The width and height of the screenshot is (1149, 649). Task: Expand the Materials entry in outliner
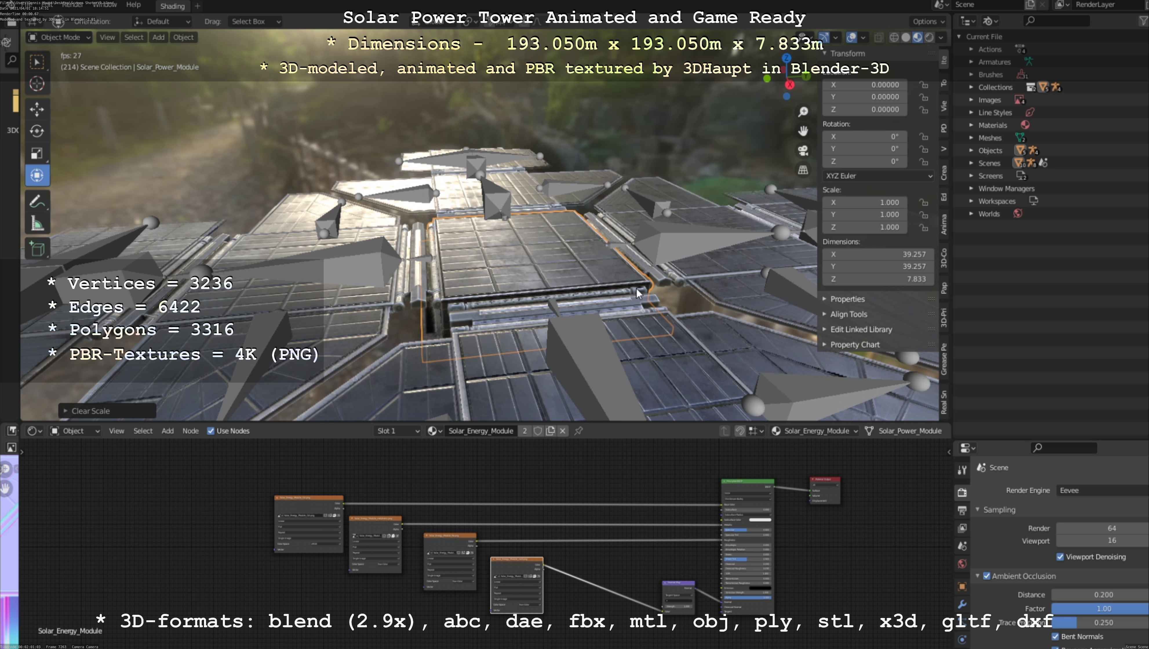971,125
